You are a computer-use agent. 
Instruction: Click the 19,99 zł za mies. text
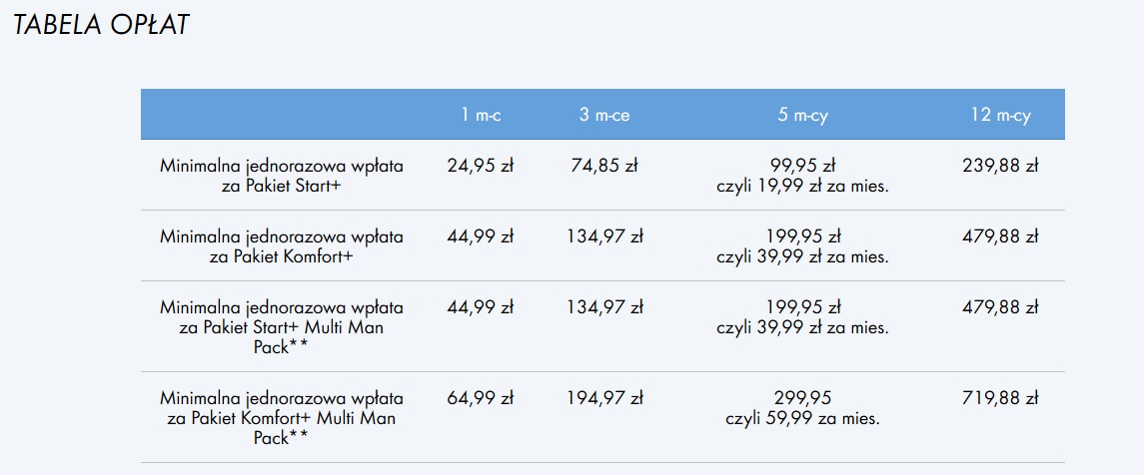coord(803,185)
